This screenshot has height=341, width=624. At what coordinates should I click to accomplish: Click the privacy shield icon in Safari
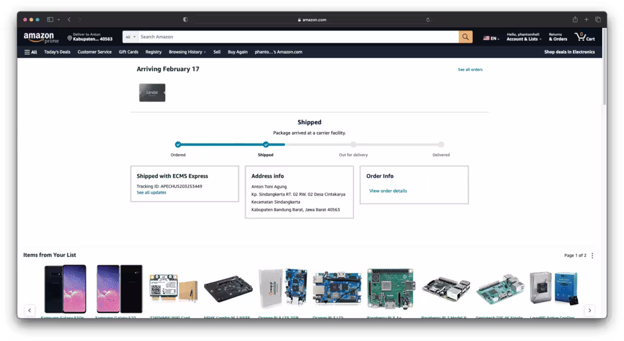click(185, 19)
